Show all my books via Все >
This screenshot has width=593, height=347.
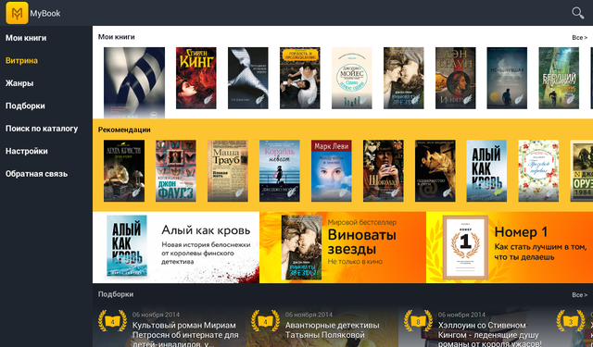coord(579,37)
